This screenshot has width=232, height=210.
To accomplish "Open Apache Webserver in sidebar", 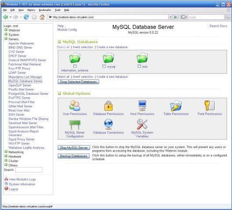I will click(x=21, y=43).
